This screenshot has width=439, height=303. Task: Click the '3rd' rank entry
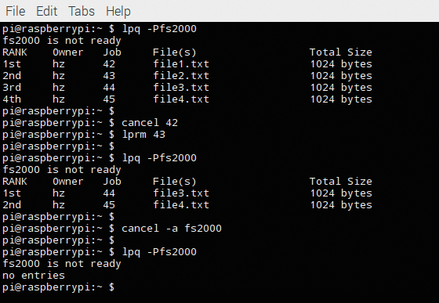tap(12, 88)
